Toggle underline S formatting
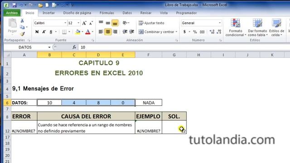290x163 pixels. pos(51,32)
